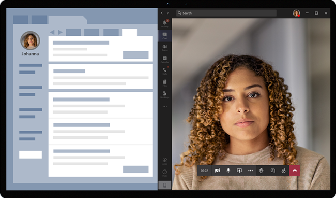
Task: Open the Calls phone icon
Action: click(164, 71)
